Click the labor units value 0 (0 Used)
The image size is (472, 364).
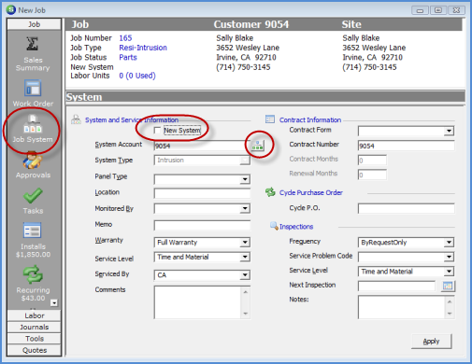(137, 76)
